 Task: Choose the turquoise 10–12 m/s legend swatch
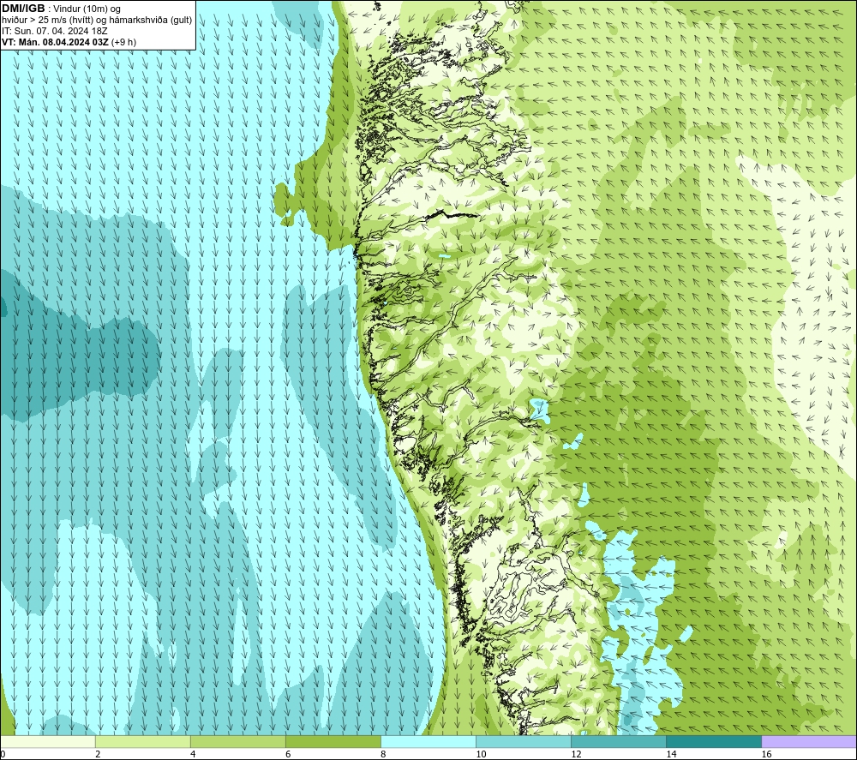click(523, 741)
